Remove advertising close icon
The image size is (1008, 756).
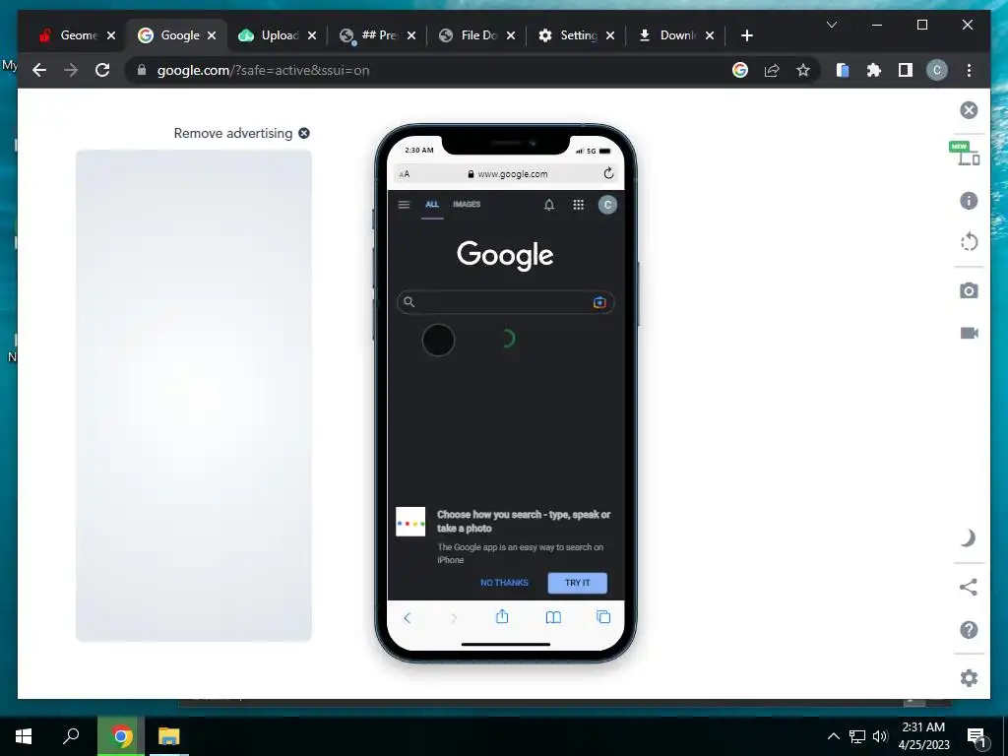(x=304, y=133)
